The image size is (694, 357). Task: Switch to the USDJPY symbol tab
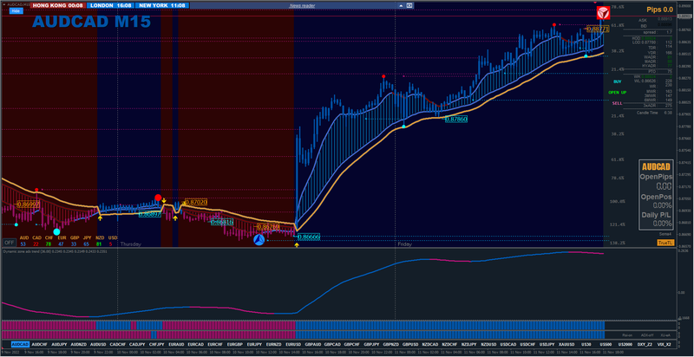(x=547, y=344)
